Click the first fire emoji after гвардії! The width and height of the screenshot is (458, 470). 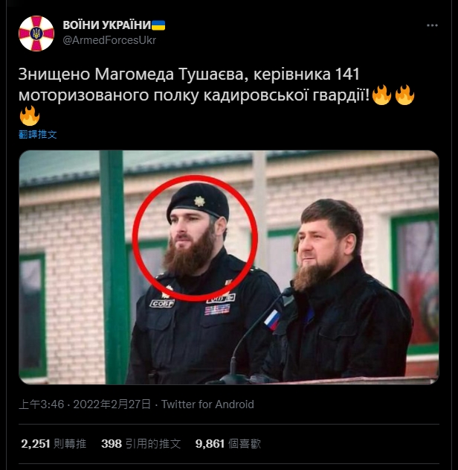[381, 95]
